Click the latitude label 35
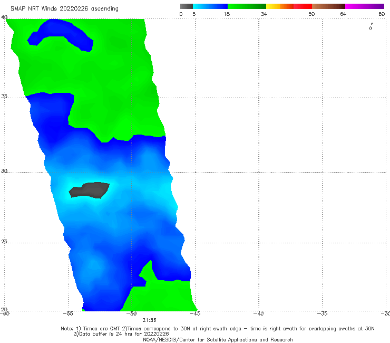390x343 pixels. [4, 96]
